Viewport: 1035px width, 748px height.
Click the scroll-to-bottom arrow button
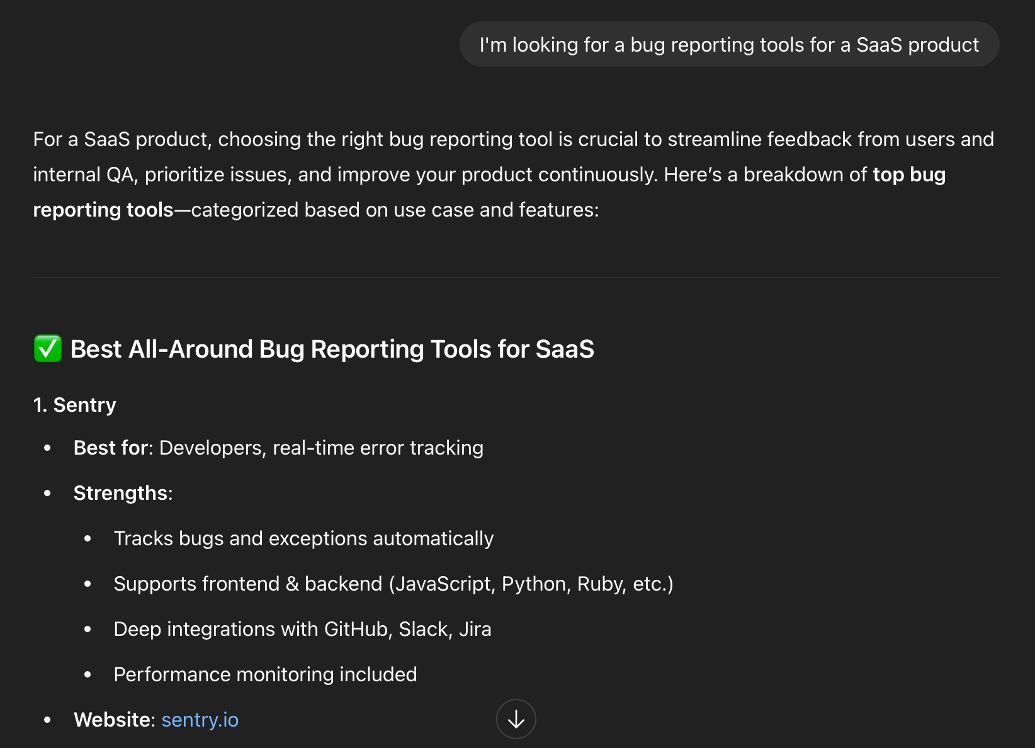(x=516, y=719)
